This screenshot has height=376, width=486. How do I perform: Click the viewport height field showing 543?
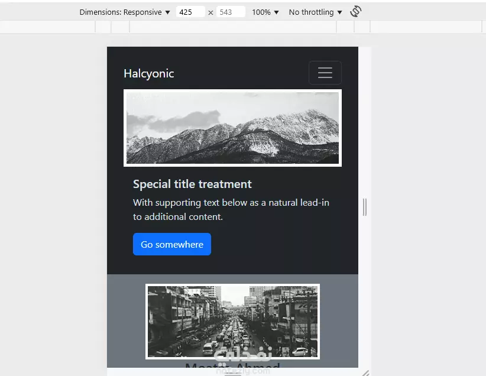point(231,12)
